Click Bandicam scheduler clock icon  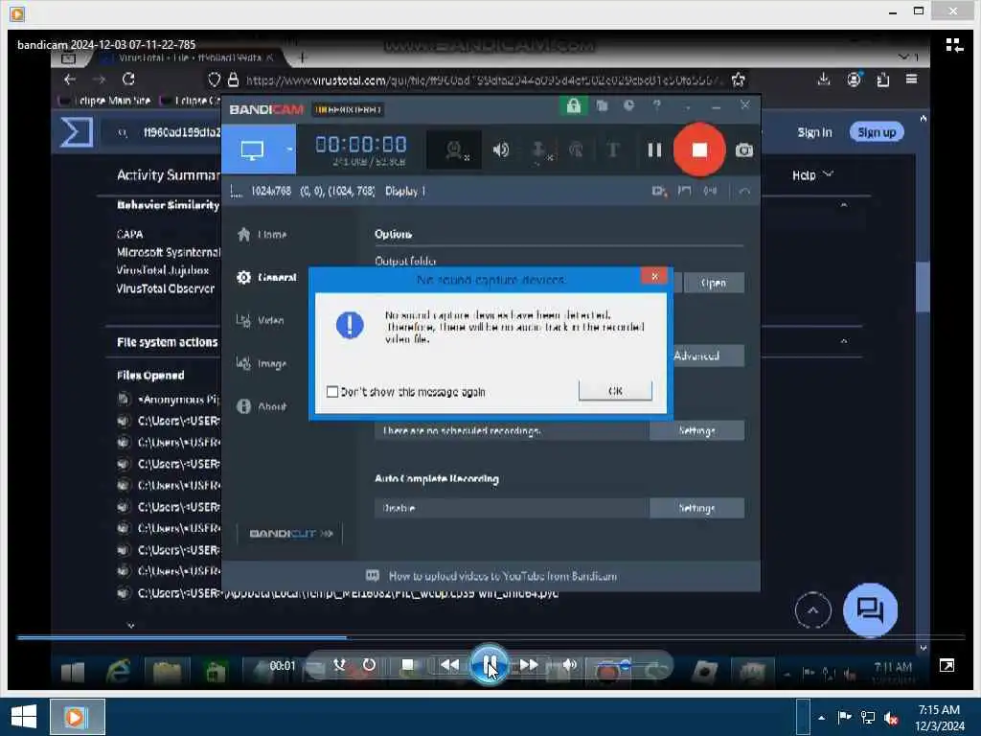628,105
